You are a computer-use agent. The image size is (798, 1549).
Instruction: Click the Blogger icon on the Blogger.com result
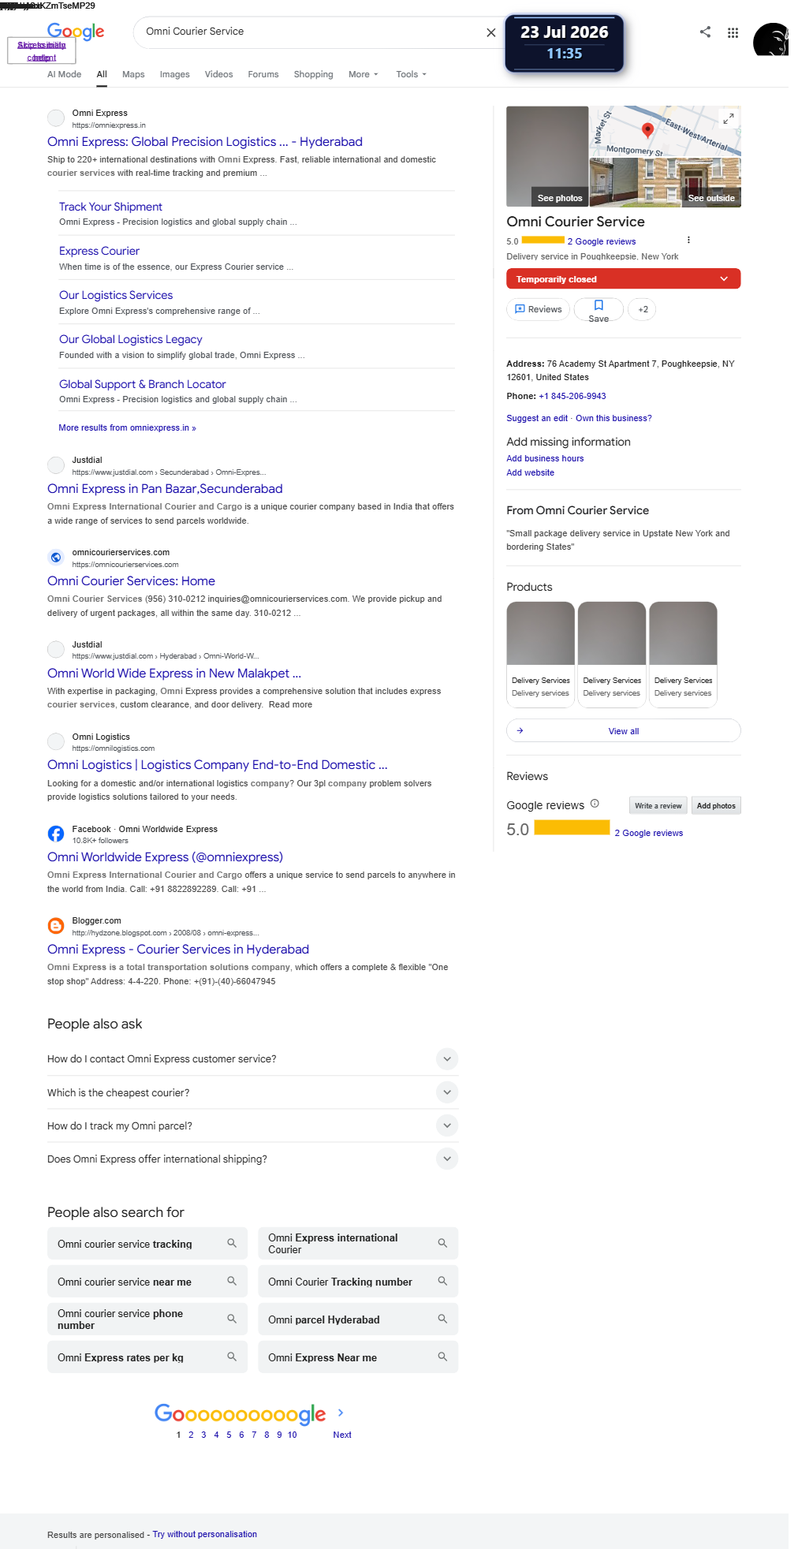56,925
